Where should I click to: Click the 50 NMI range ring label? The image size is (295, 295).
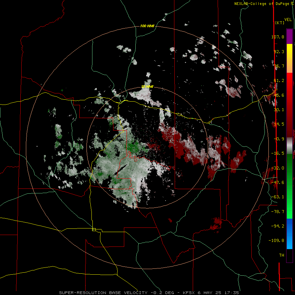pos(147,87)
